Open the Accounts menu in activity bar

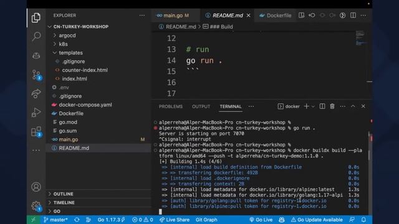(36, 187)
